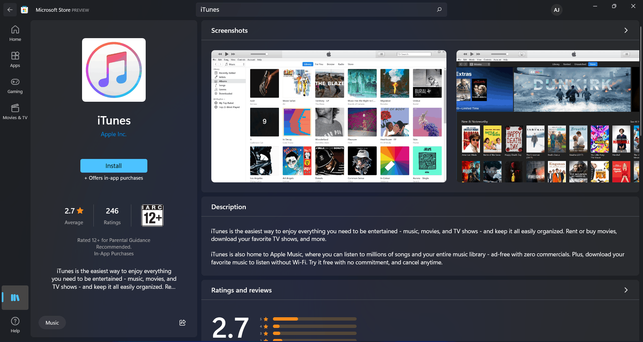643x342 pixels.
Task: Click the share icon for iTunes
Action: [183, 323]
